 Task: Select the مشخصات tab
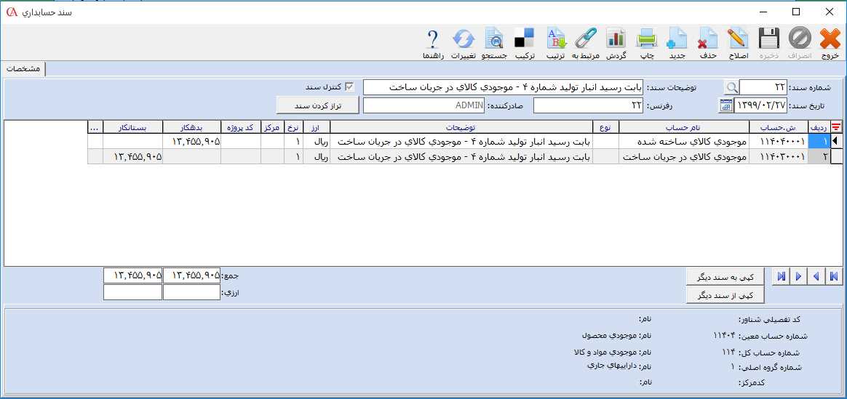(x=23, y=69)
